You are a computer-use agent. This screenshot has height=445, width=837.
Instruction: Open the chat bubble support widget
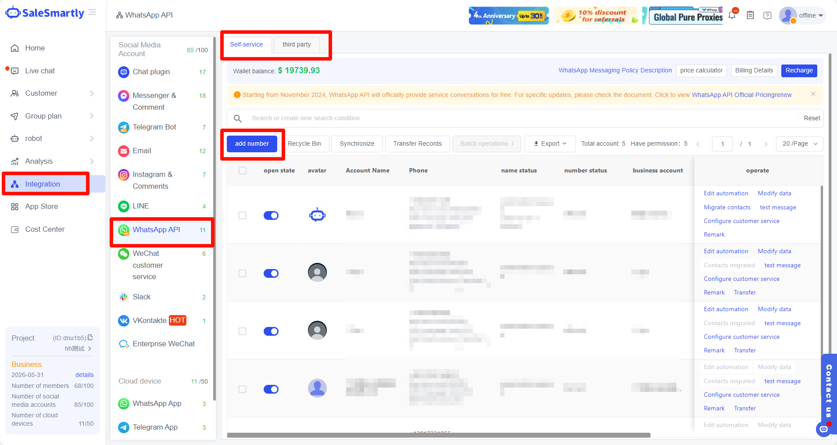coord(823,429)
